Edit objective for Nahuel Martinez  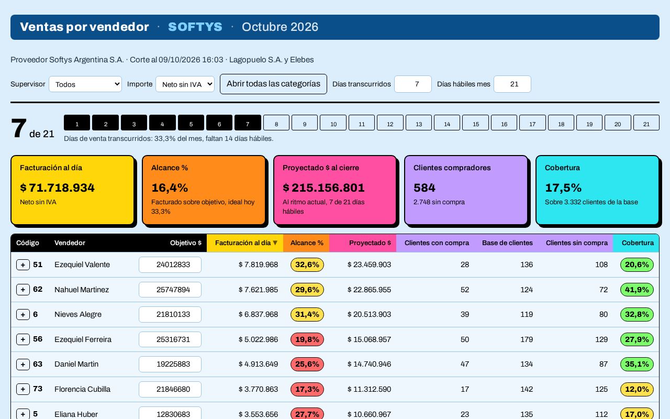coord(170,290)
